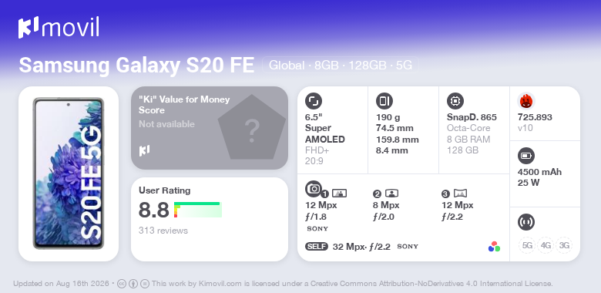Click the question mark pentagon Ki score

tap(252, 127)
